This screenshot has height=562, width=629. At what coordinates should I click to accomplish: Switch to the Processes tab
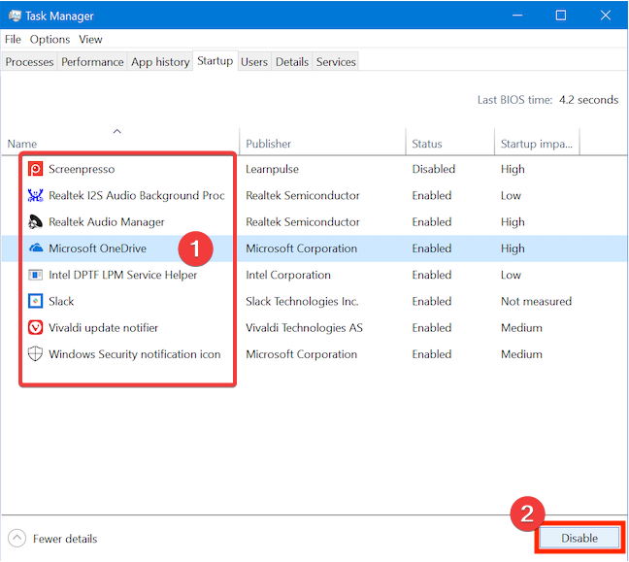point(29,62)
